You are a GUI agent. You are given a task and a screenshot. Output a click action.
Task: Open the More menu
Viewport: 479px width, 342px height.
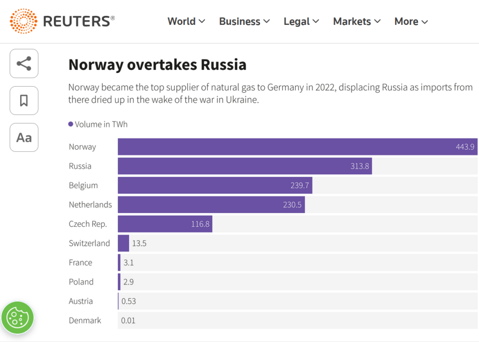411,22
